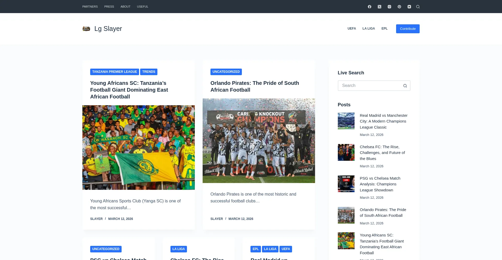
Task: Click 'March 12, 2026' under sidebar PSG post
Action: pos(372,198)
